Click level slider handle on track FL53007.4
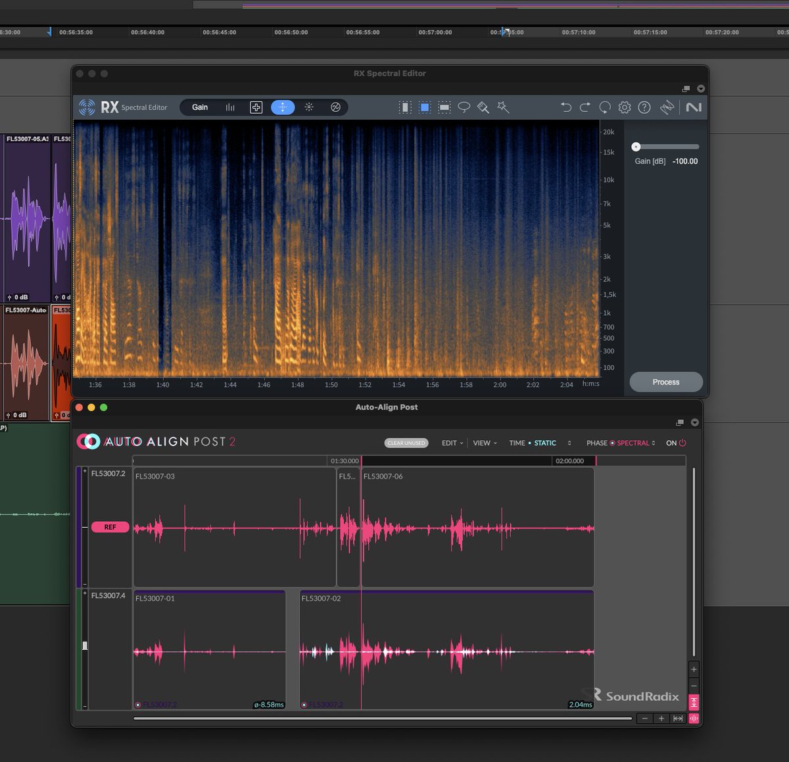Image resolution: width=789 pixels, height=762 pixels. pos(85,646)
